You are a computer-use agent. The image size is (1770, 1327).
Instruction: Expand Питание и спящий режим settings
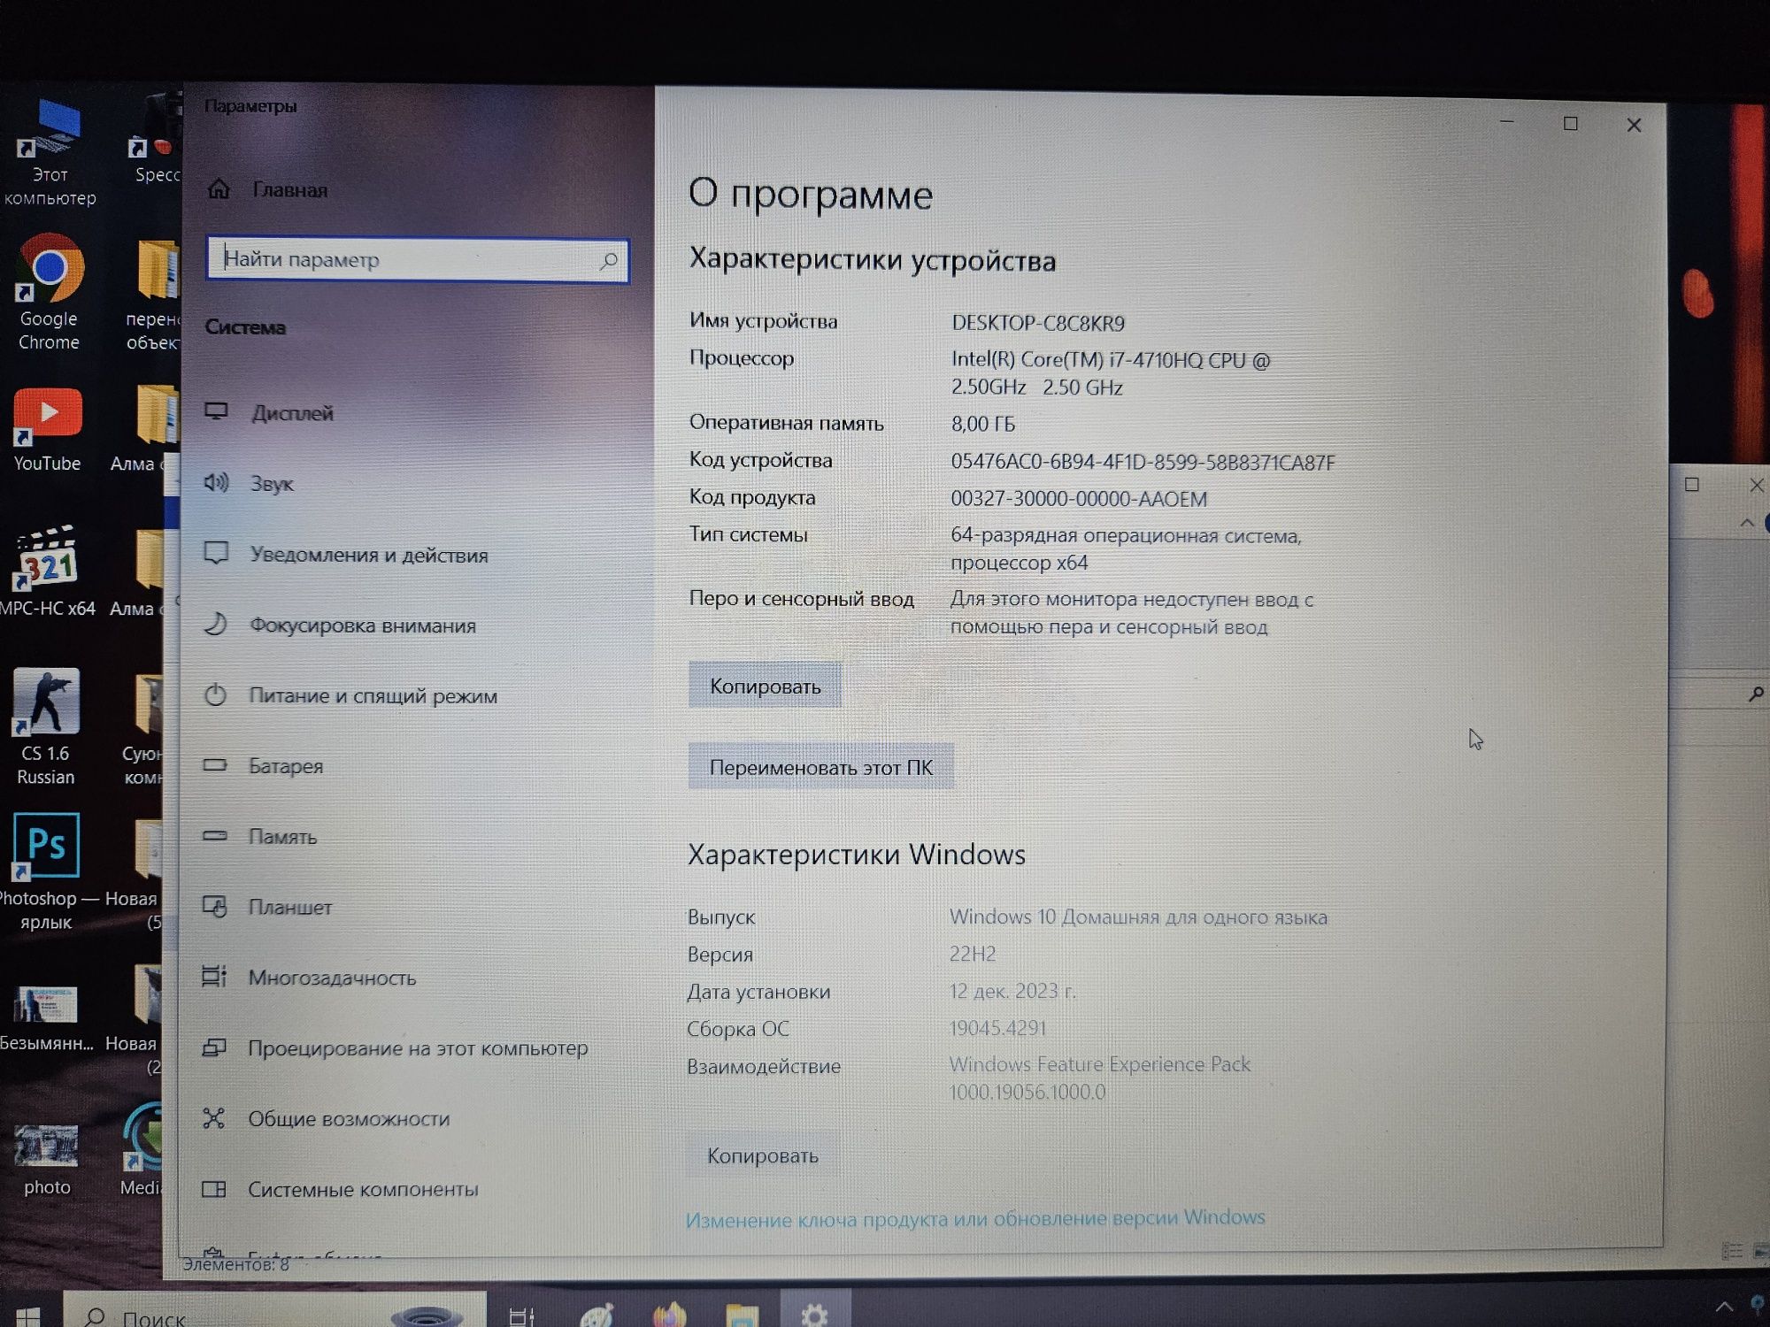[368, 694]
